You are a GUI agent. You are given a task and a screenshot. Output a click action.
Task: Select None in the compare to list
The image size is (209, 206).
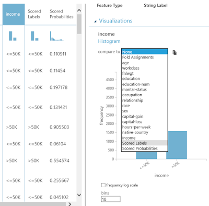click(144, 52)
